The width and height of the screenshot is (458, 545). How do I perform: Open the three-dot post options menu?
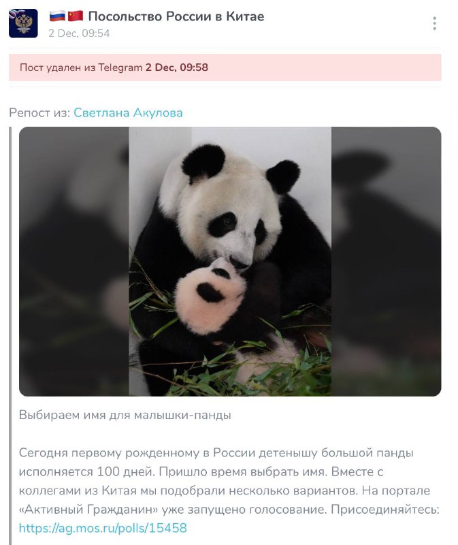434,23
